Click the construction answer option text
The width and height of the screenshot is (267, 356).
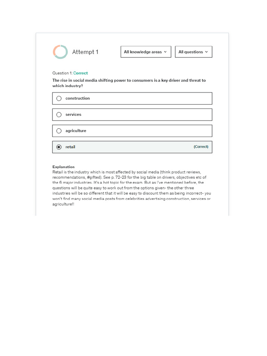click(78, 98)
